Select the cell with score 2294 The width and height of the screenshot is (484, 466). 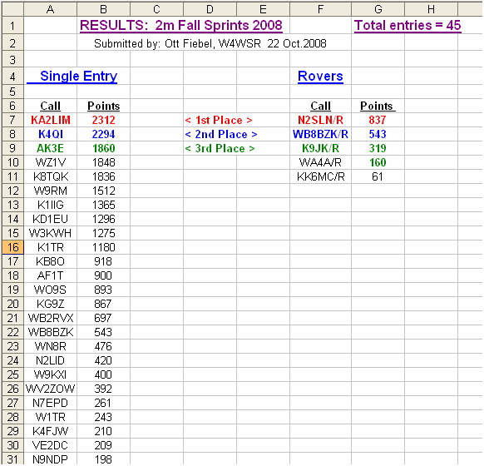(x=103, y=134)
